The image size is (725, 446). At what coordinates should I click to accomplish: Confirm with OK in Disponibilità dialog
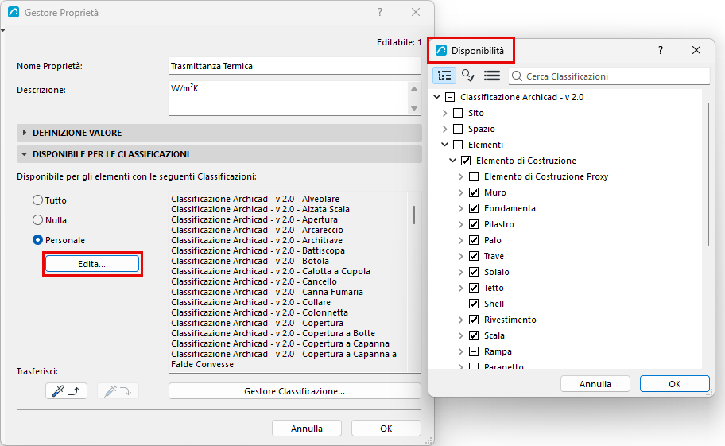point(675,384)
